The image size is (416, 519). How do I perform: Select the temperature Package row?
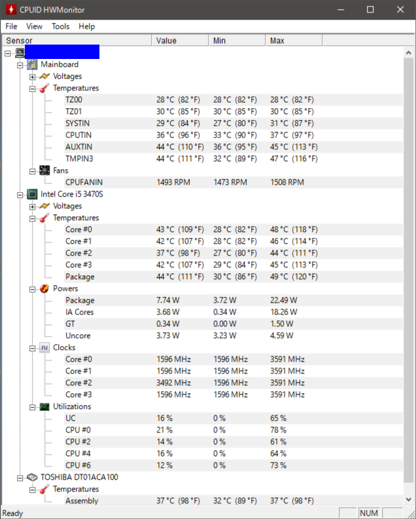tap(234, 277)
